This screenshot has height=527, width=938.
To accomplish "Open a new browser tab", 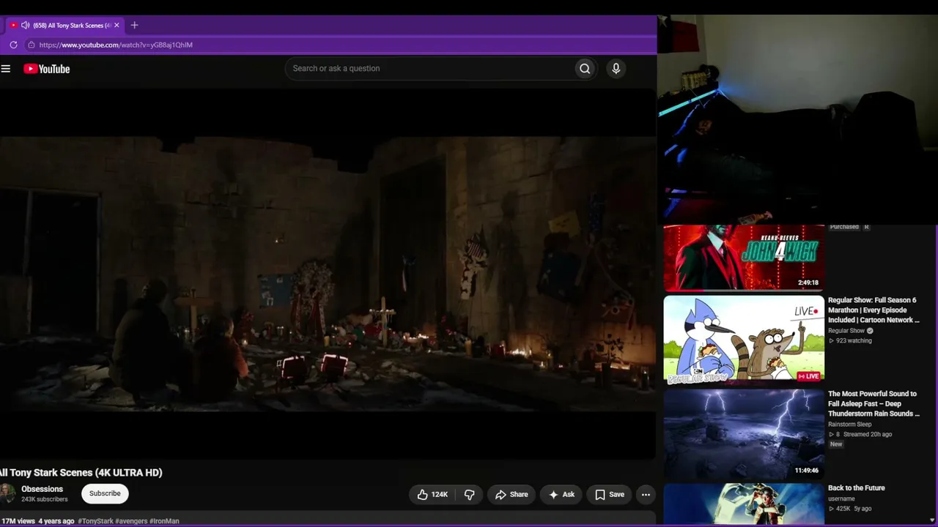I will click(134, 25).
